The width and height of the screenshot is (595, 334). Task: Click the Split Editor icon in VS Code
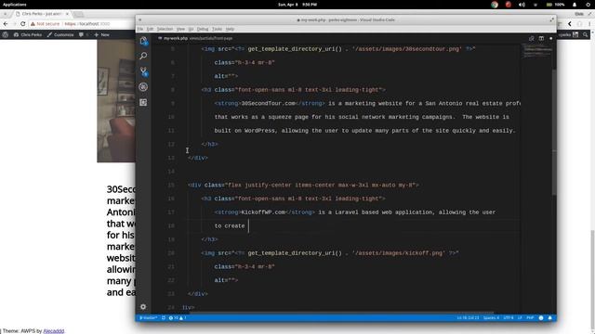pyautogui.click(x=541, y=38)
